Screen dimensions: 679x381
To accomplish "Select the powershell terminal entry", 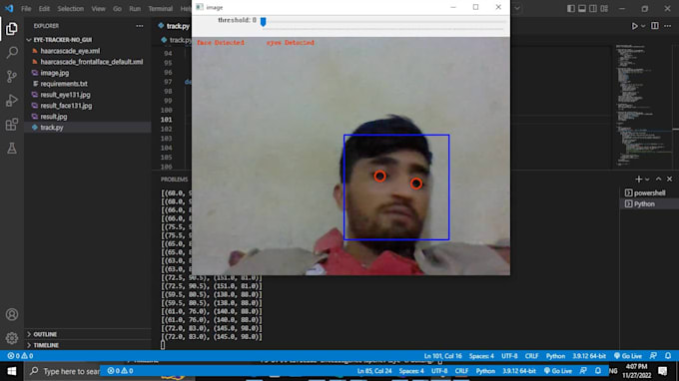I will 649,192.
